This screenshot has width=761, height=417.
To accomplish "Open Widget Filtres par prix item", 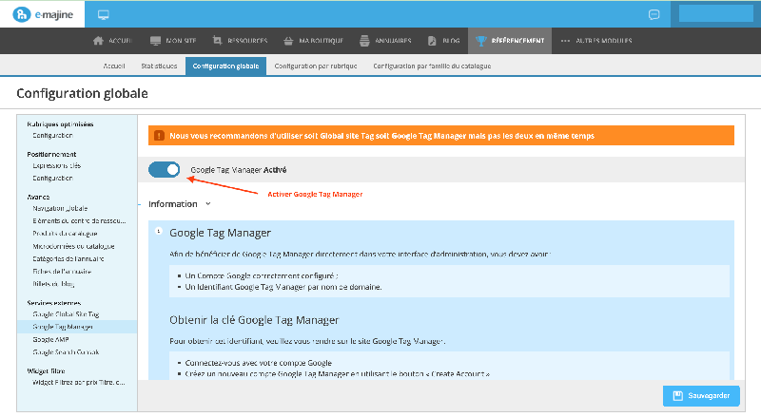I will 78,382.
